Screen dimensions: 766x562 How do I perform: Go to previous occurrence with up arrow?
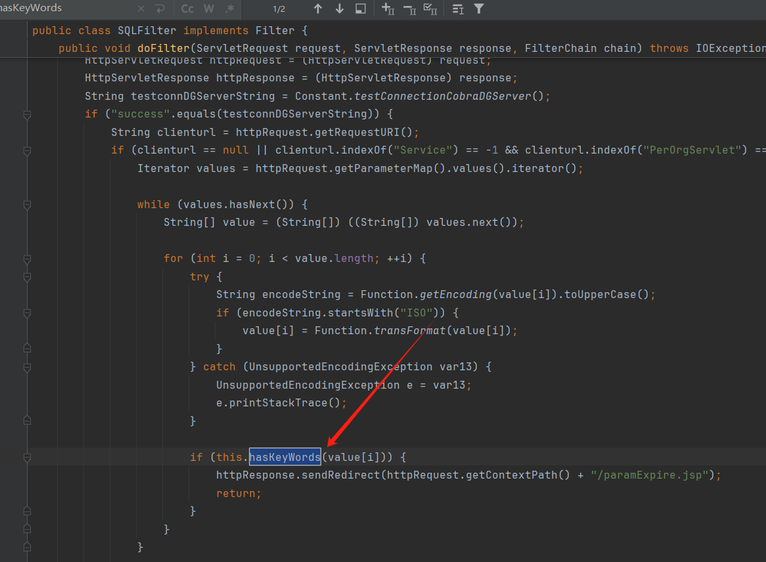(318, 9)
